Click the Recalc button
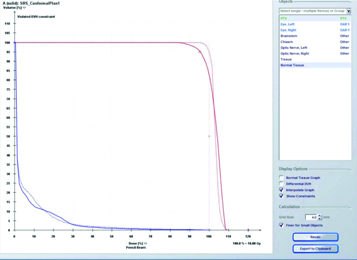Viewport: 357px width, 260px height. coord(315,237)
